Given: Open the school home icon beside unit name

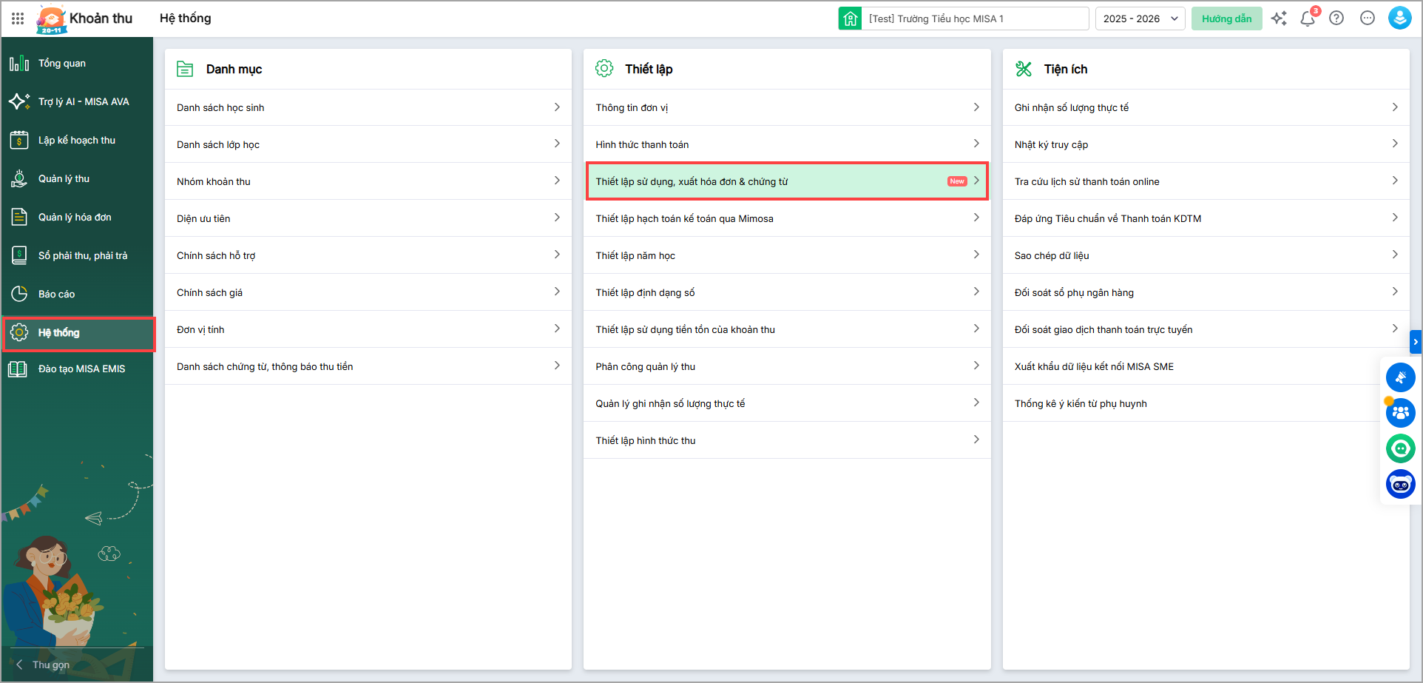Looking at the screenshot, I should click(x=850, y=18).
